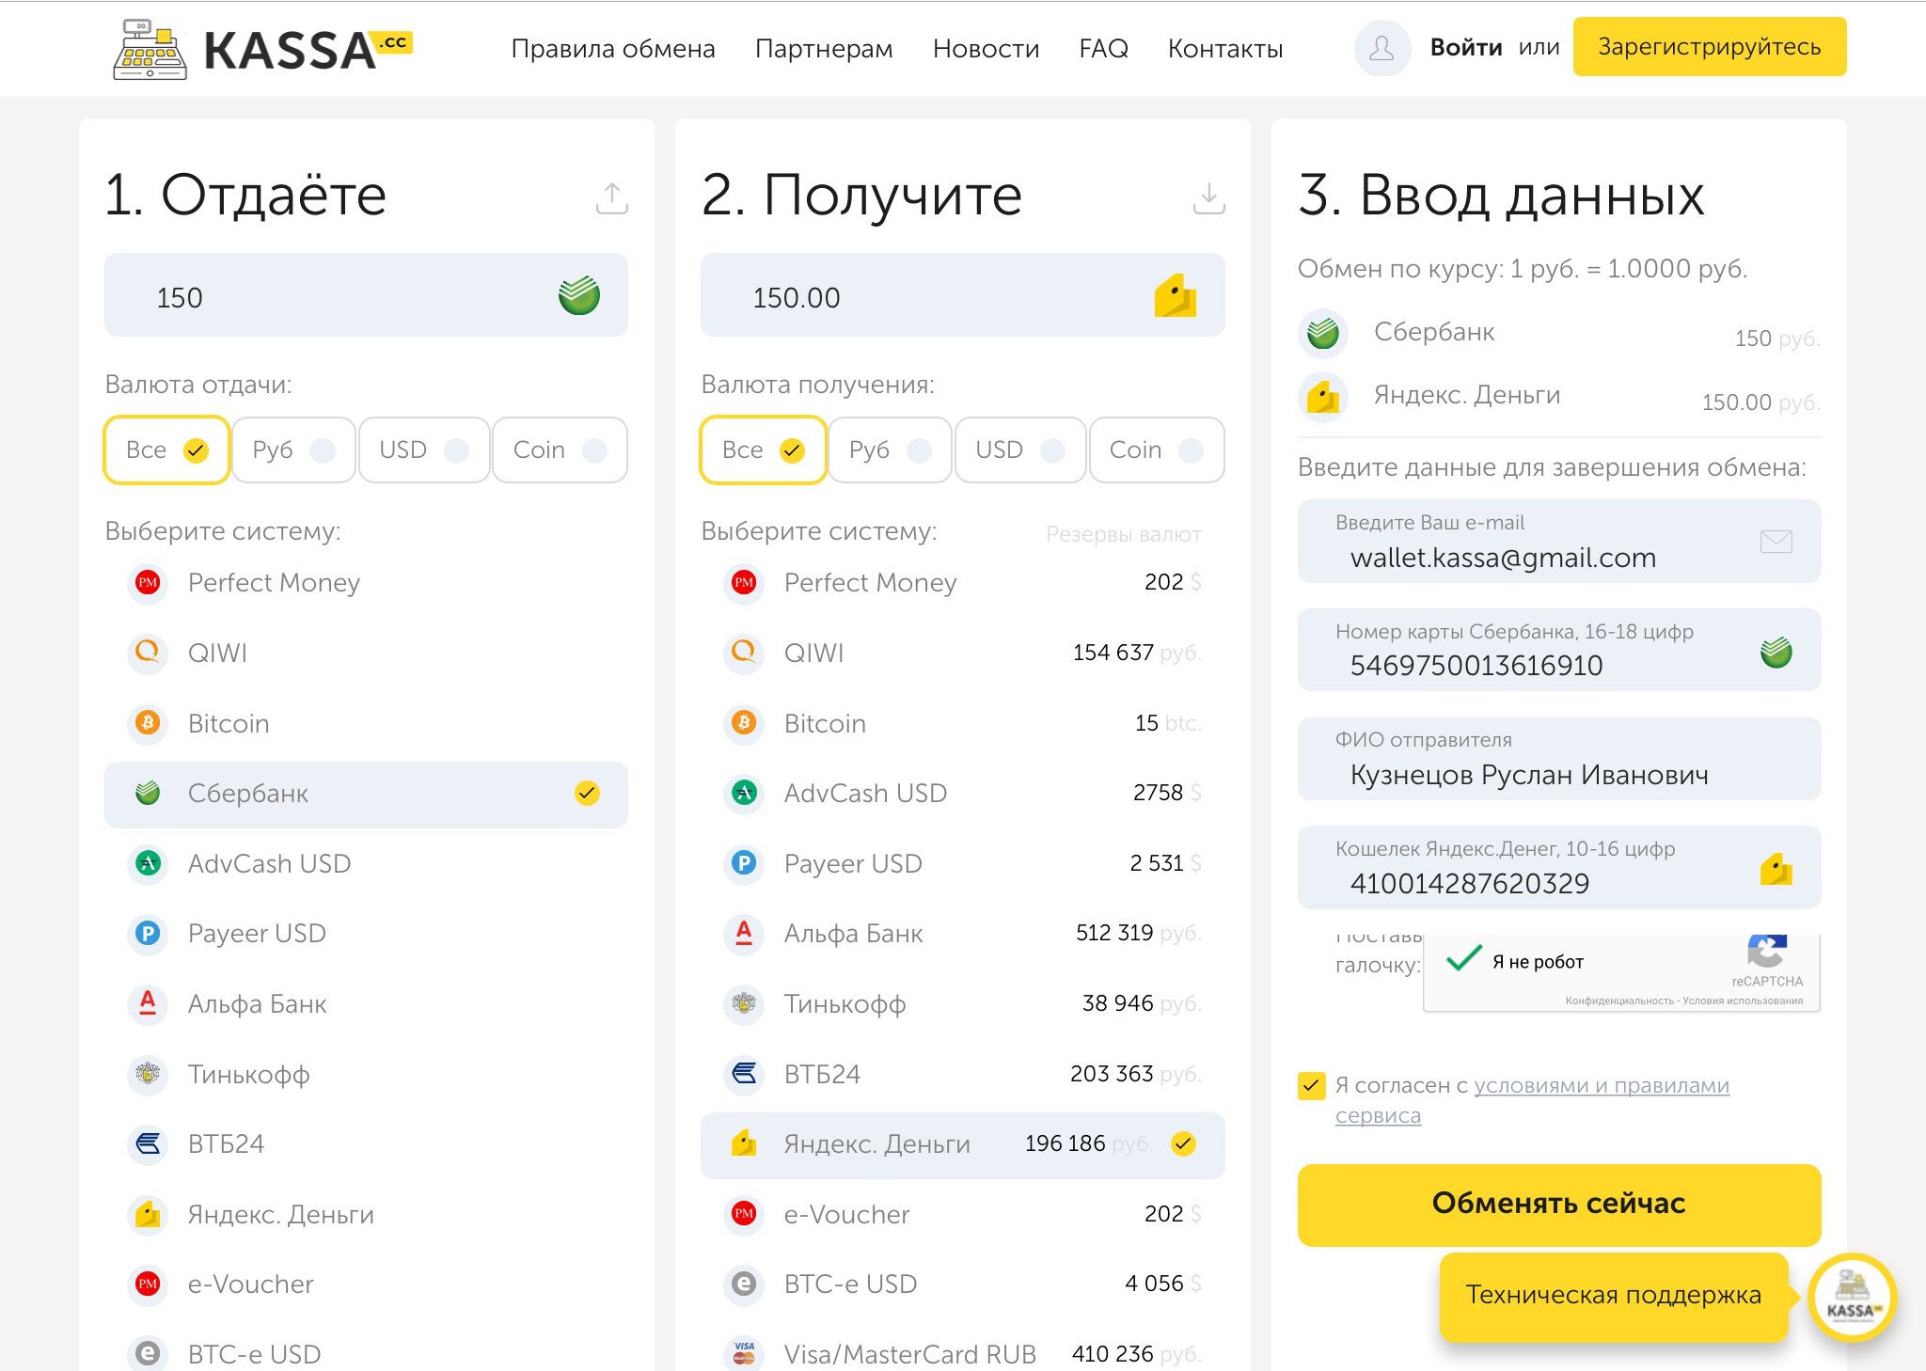Image resolution: width=1926 pixels, height=1371 pixels.
Task: Click Perfect Money icon in the Получите list
Action: pos(744,582)
